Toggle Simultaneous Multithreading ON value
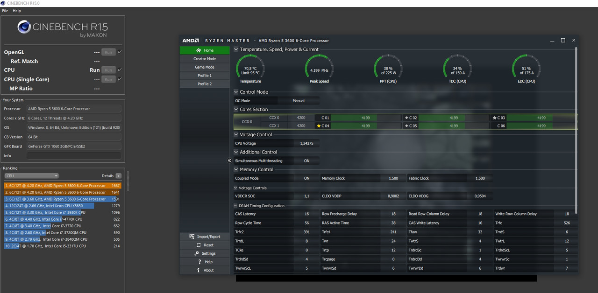This screenshot has width=598, height=293. 307,160
